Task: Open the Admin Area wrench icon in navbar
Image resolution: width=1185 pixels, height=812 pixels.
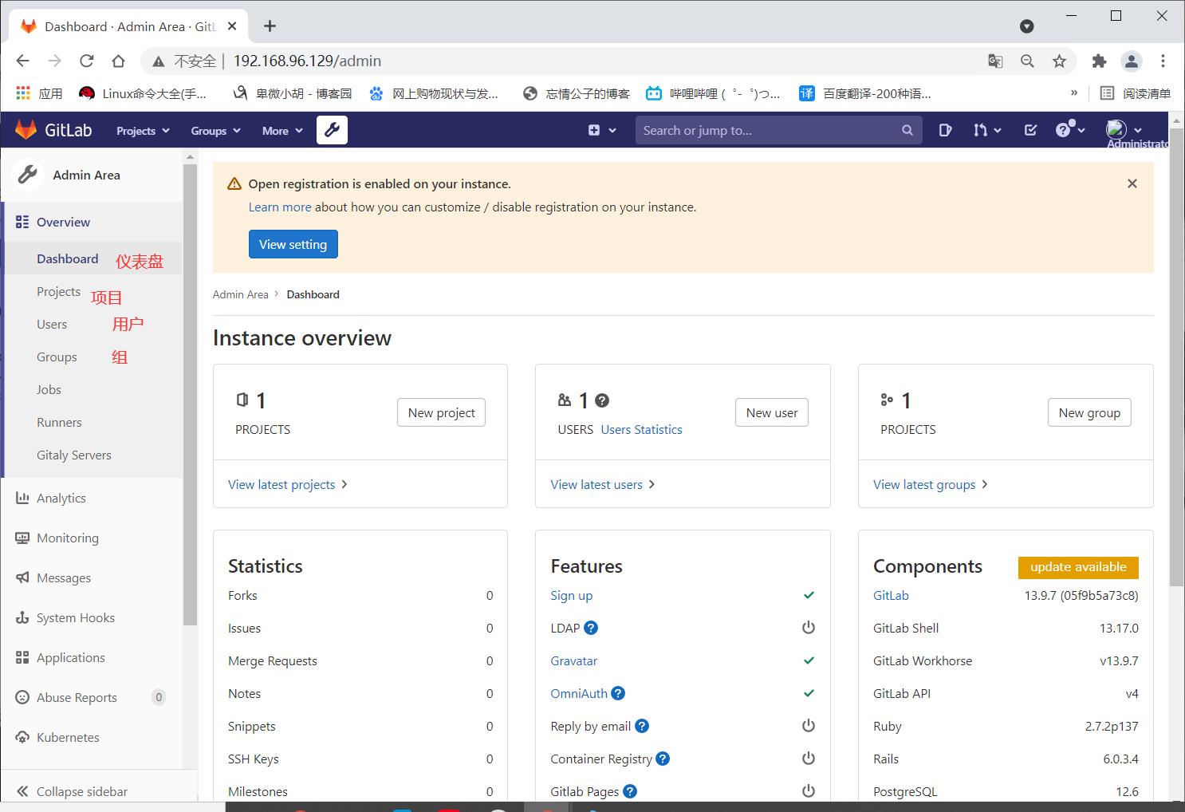Action: [x=332, y=130]
